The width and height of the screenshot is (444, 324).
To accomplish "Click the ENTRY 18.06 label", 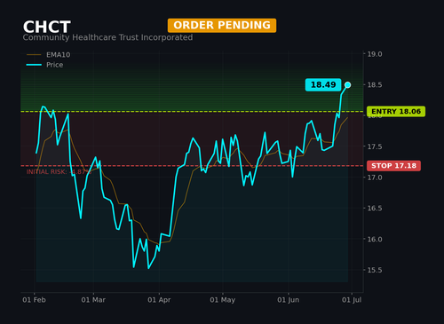I will coord(396,112).
